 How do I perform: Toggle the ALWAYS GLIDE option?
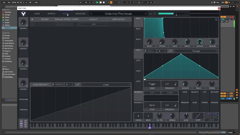point(211,114)
